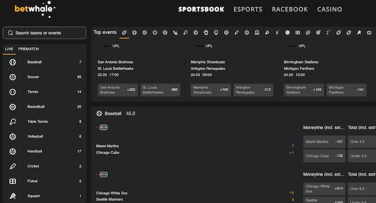
Task: Bet Arlington Renegades at -213
Action: tap(253, 90)
